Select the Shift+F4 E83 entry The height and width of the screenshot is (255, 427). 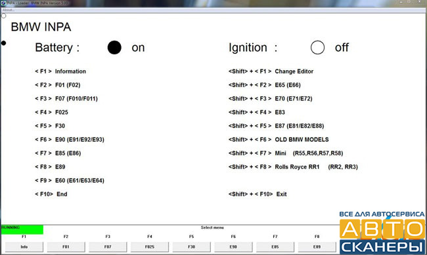[x=257, y=112]
